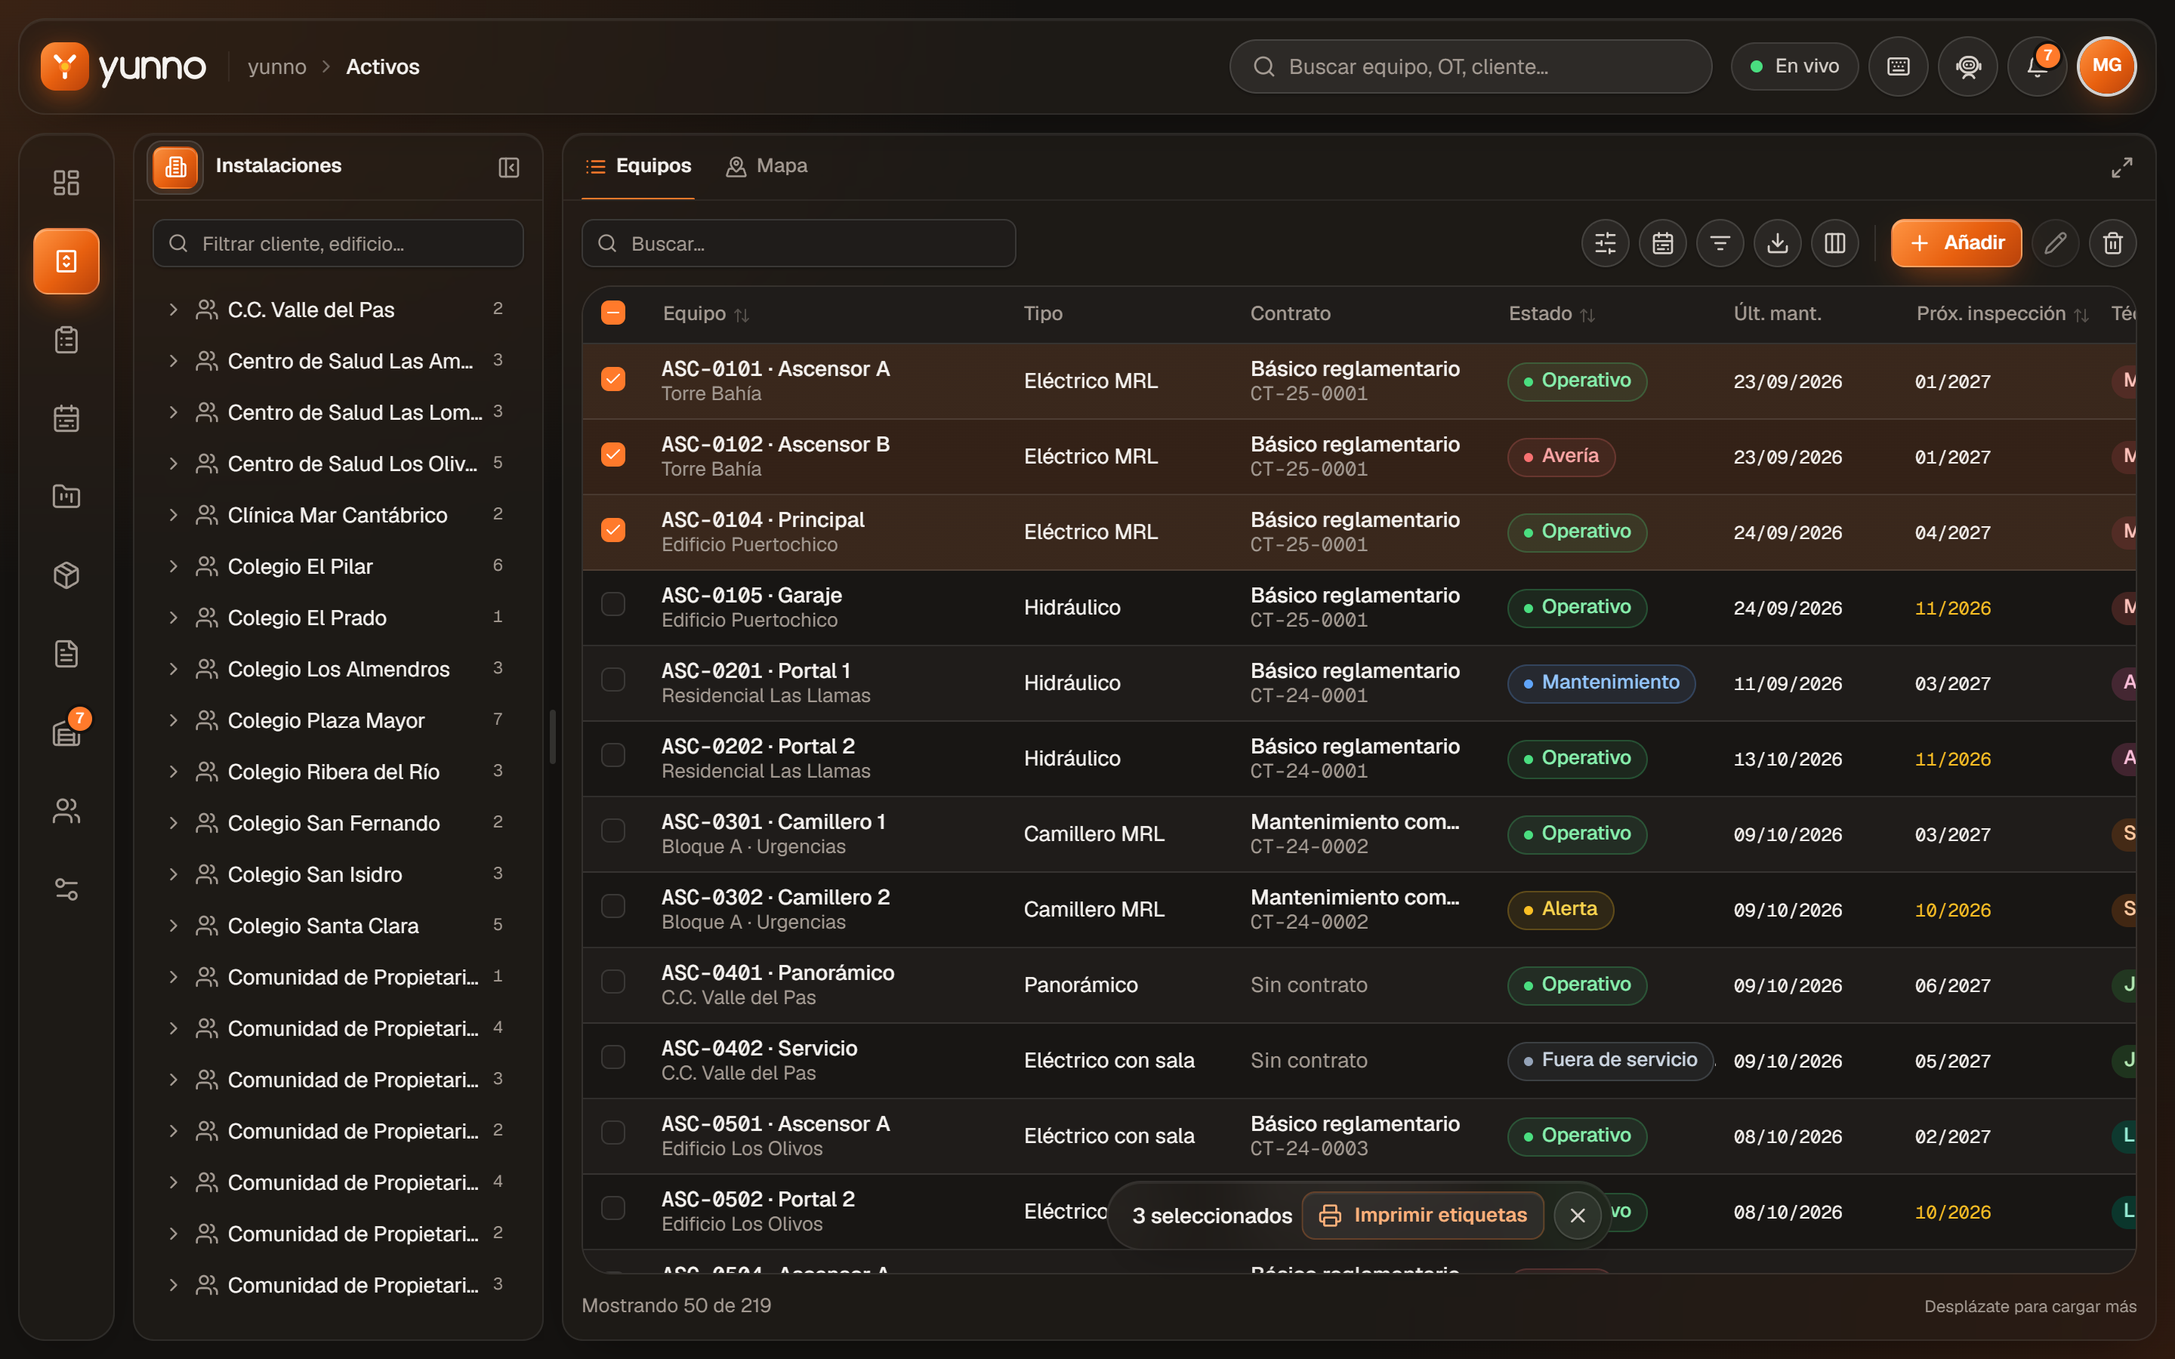Click the notifications bell icon

coord(2037,66)
